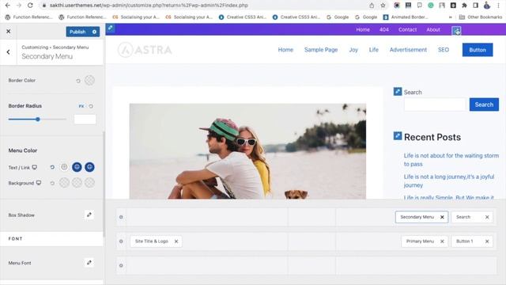Click the Publish button
This screenshot has width=506, height=285.
click(77, 32)
